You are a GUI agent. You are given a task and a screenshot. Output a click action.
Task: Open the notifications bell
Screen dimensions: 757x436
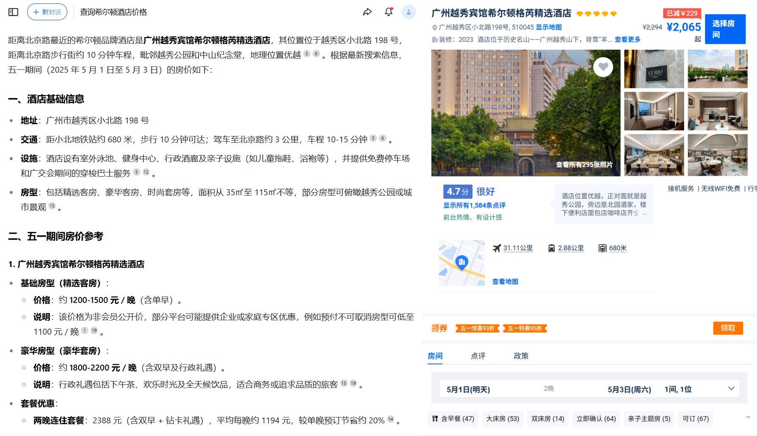tap(389, 12)
